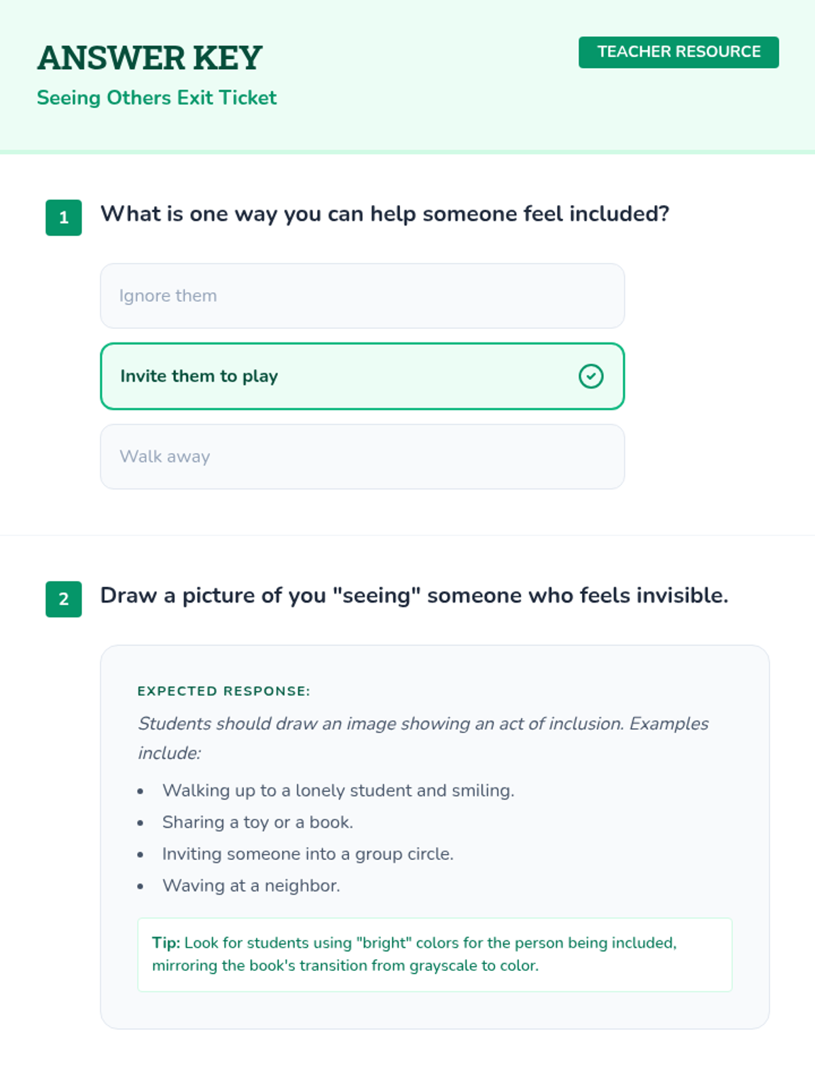The image size is (815, 1087).
Task: Click the bold "Tip:" label
Action: click(x=166, y=943)
